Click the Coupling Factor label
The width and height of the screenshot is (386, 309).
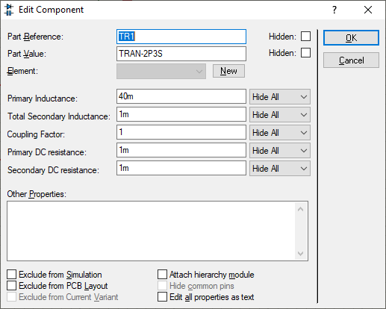pyautogui.click(x=36, y=134)
